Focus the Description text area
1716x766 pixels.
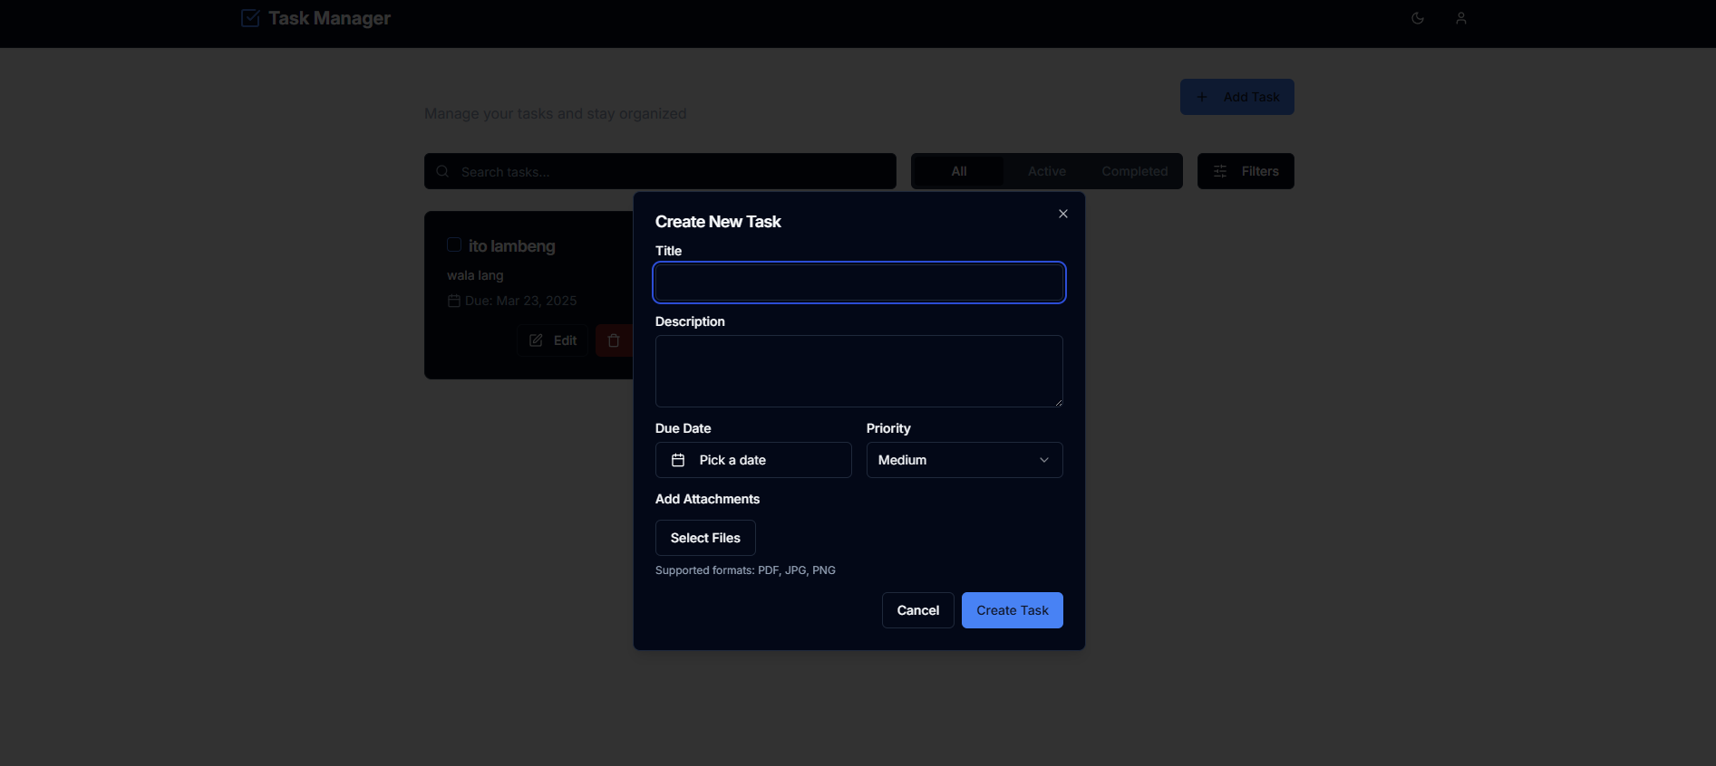point(858,371)
